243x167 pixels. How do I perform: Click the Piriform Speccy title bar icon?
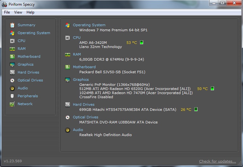(x=4, y=4)
